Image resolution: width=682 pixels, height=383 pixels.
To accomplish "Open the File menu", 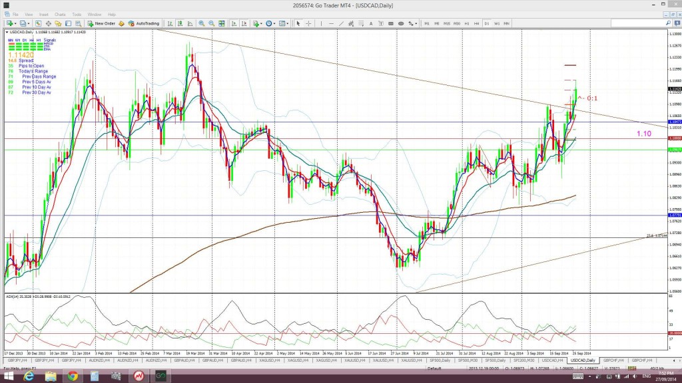I will pos(15,15).
